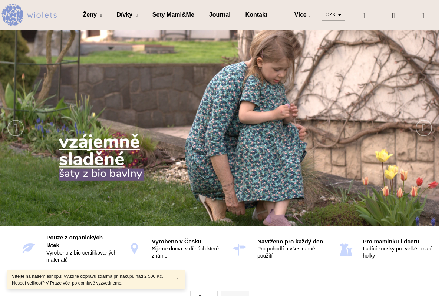The image size is (445, 296).
Task: Click the 'Pouze z organických látek' heading
Action: click(75, 241)
